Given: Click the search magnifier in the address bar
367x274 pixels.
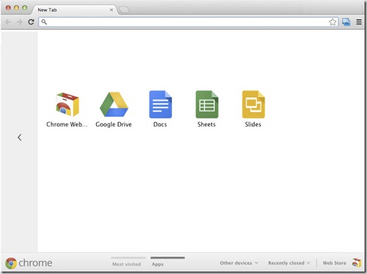Looking at the screenshot, I should coord(44,22).
